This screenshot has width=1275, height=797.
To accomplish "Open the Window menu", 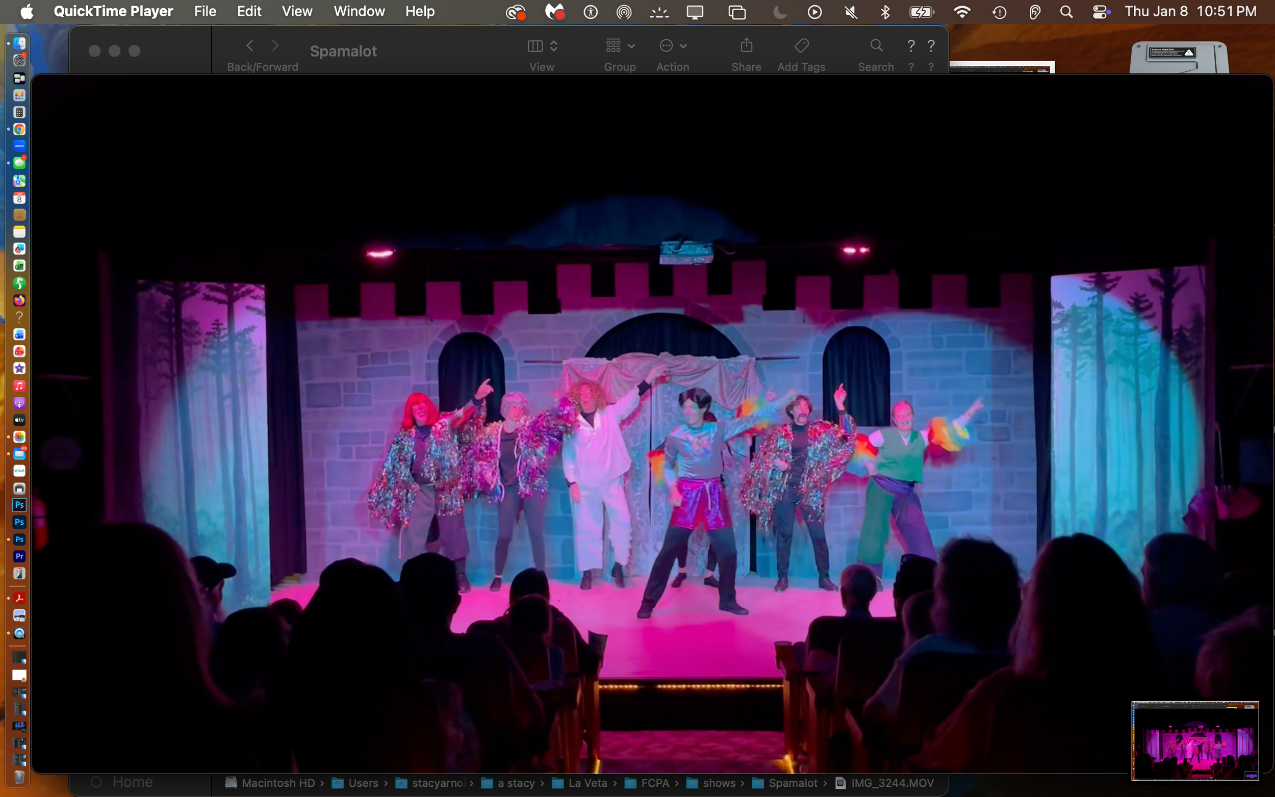I will [359, 12].
